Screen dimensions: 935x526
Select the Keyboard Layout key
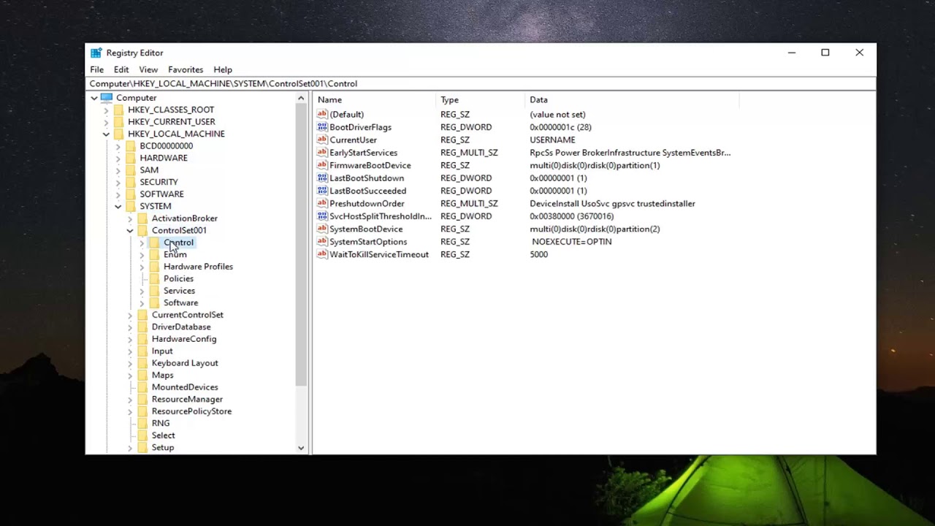point(185,363)
